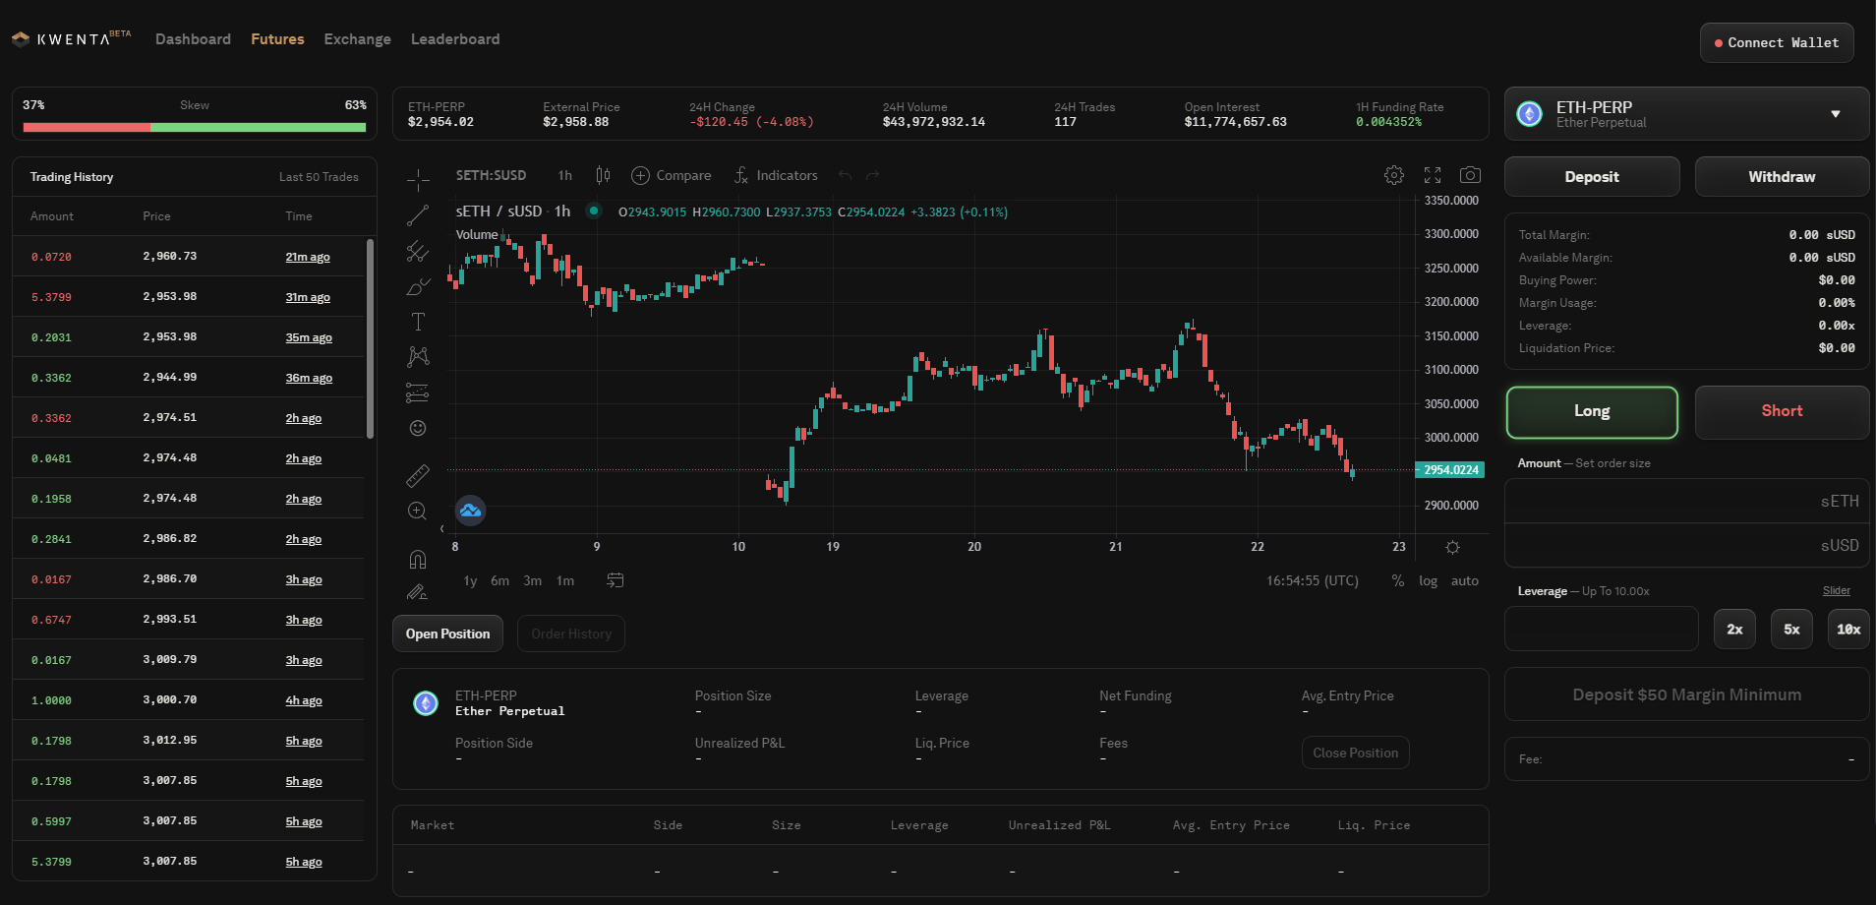Open the Compare symbol dialog
Image resolution: width=1876 pixels, height=905 pixels.
[672, 175]
